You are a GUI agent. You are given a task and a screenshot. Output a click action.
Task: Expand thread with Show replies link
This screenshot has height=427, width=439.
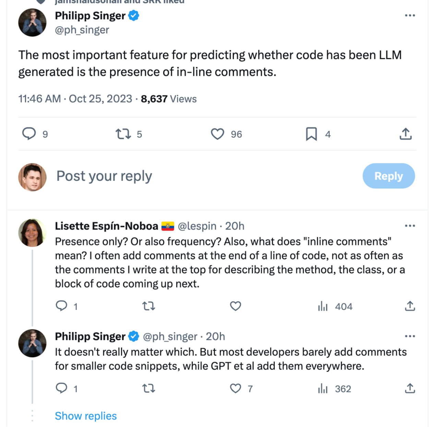pyautogui.click(x=86, y=416)
